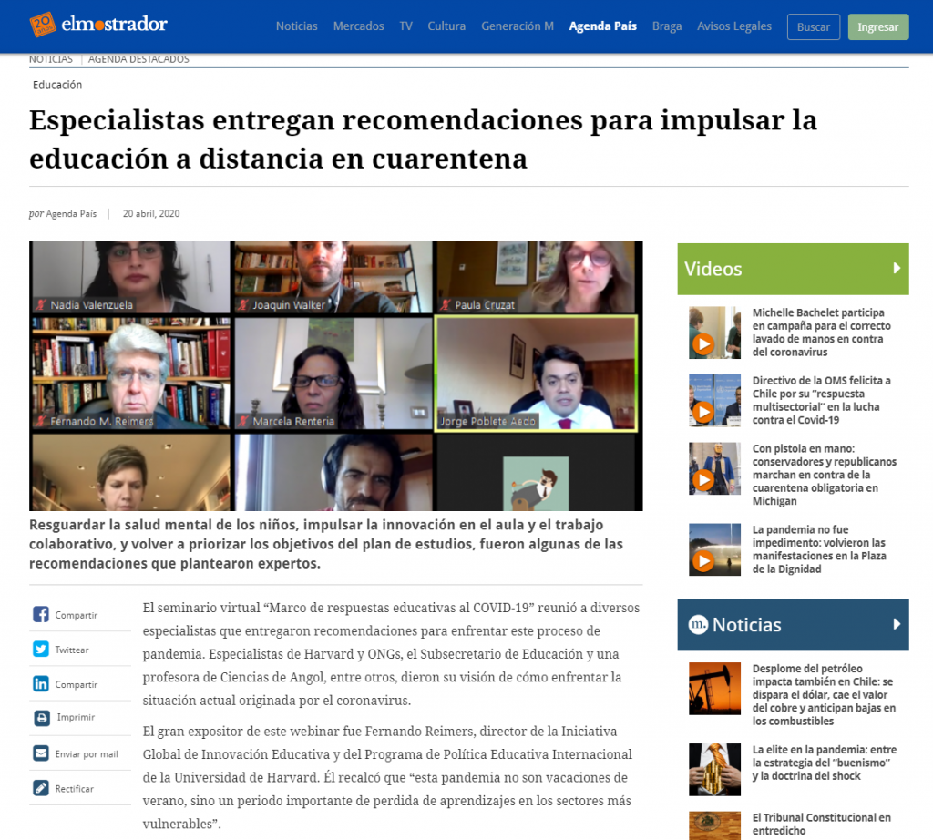Click the LinkedIn Compartir text link

coord(77,685)
